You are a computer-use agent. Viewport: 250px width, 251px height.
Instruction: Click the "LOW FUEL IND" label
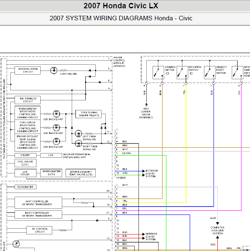coord(68,74)
